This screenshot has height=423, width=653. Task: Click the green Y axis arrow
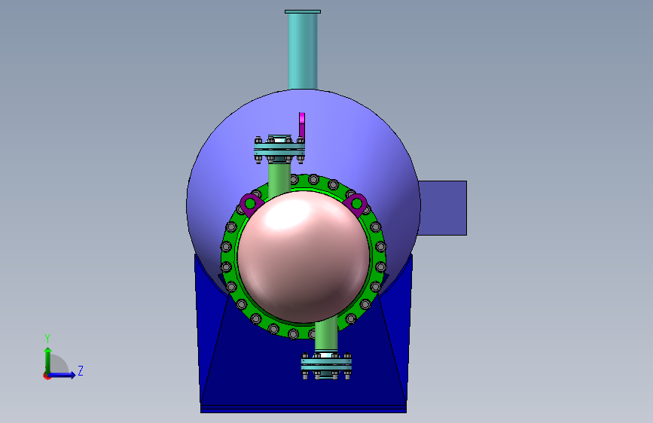(47, 361)
